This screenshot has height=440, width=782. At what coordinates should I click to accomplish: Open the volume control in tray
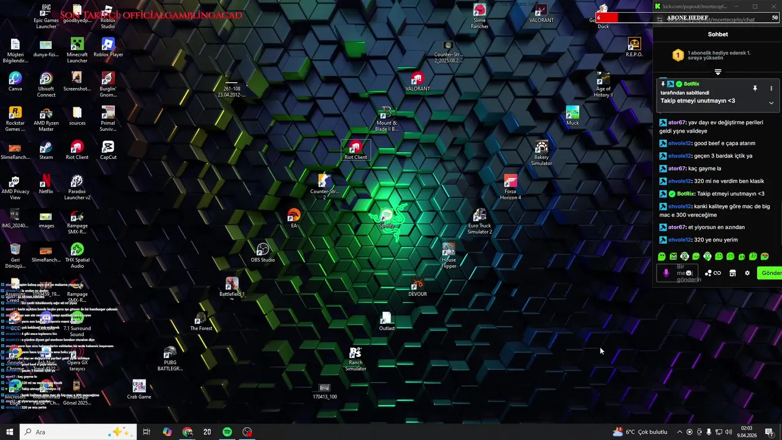pyautogui.click(x=728, y=432)
